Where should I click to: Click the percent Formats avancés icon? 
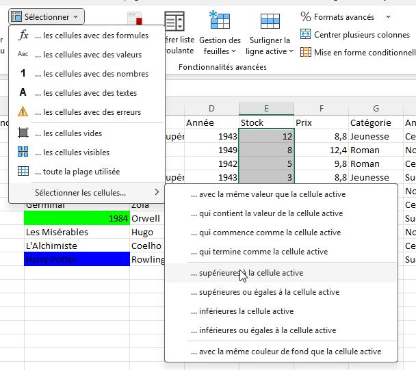click(306, 16)
